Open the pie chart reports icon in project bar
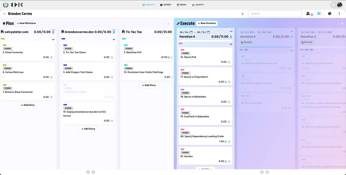 click(330, 14)
